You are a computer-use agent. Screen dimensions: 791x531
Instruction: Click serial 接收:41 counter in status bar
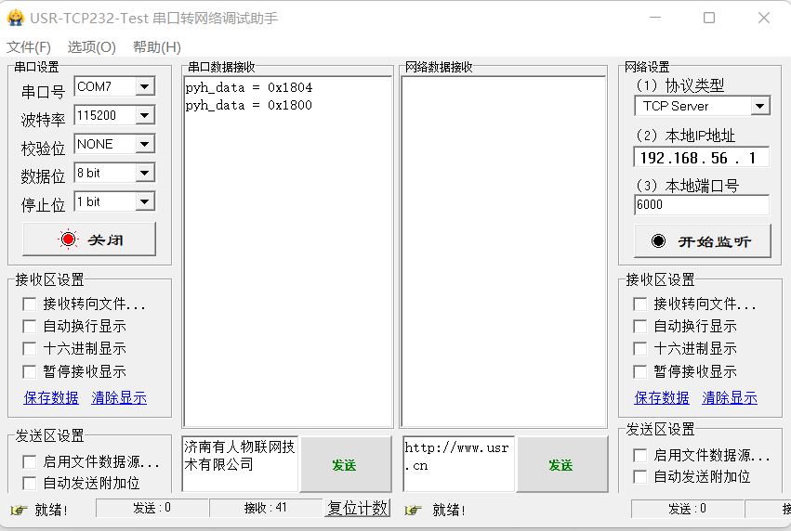(265, 508)
